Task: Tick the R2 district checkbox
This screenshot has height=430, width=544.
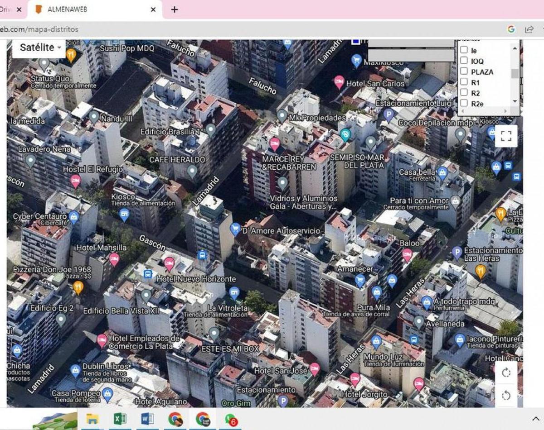Action: pos(464,92)
